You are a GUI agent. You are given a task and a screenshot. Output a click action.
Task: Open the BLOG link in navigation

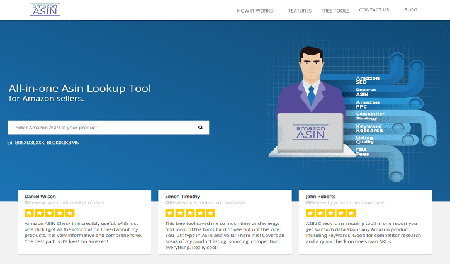(x=411, y=10)
